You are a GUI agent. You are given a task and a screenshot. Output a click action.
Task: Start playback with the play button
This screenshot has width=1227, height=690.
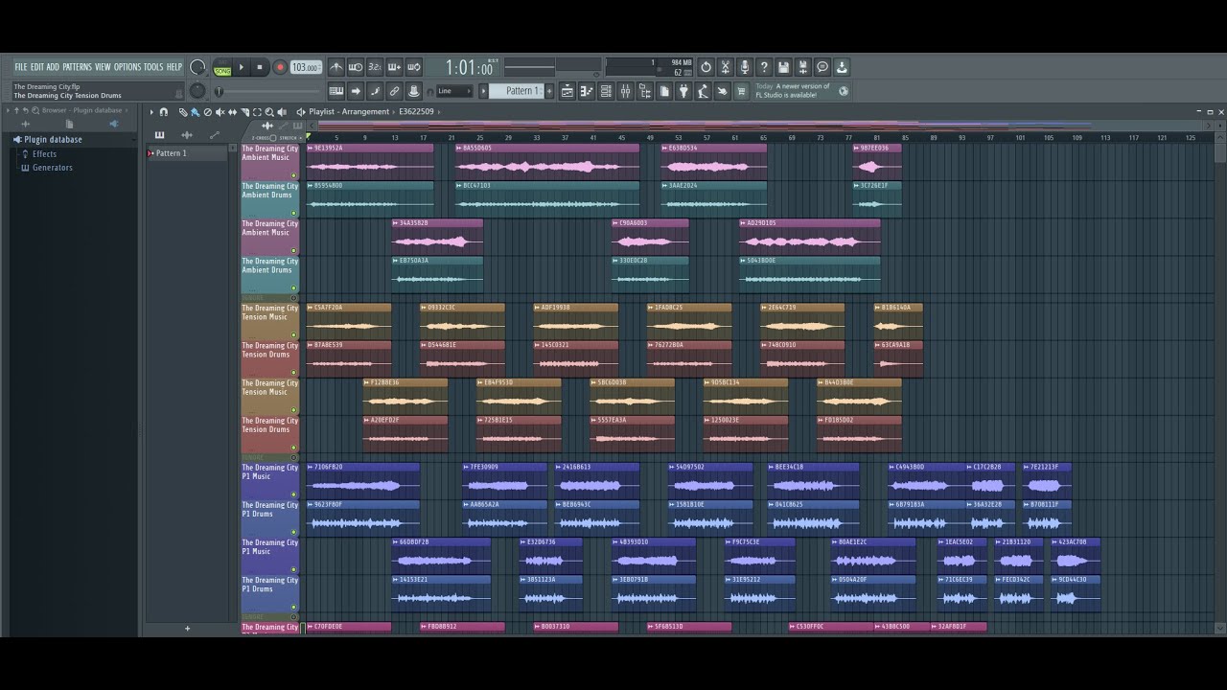241,67
